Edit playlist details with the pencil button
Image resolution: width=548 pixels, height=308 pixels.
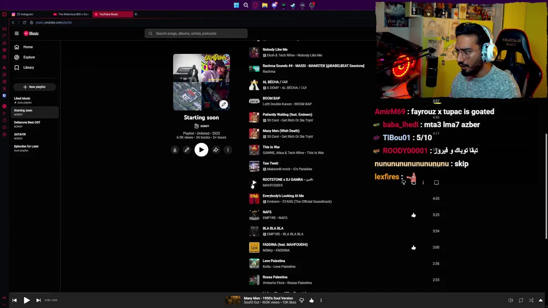click(187, 150)
